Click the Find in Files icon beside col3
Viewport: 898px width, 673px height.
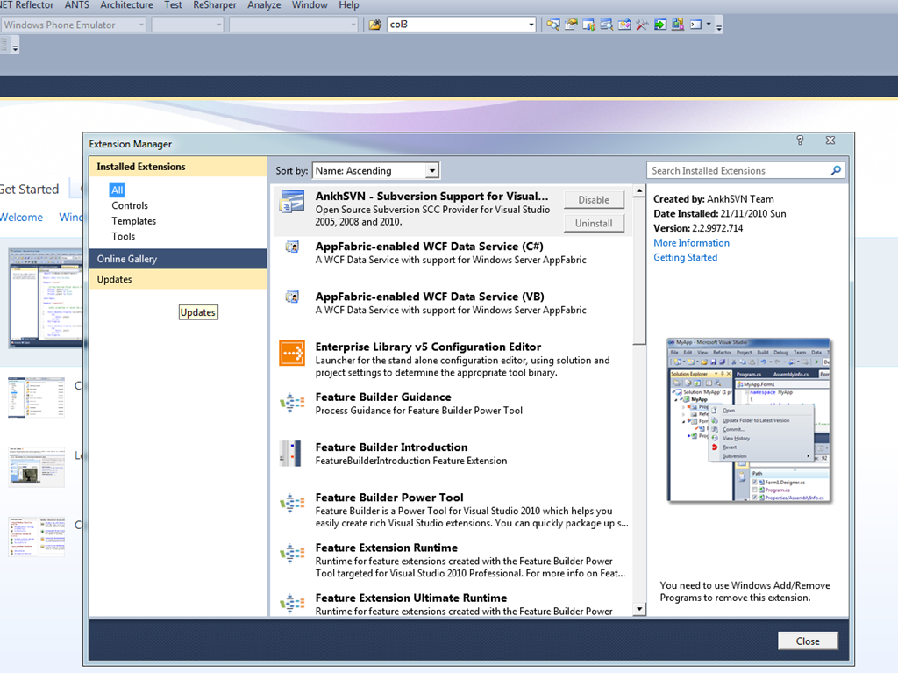click(x=375, y=25)
